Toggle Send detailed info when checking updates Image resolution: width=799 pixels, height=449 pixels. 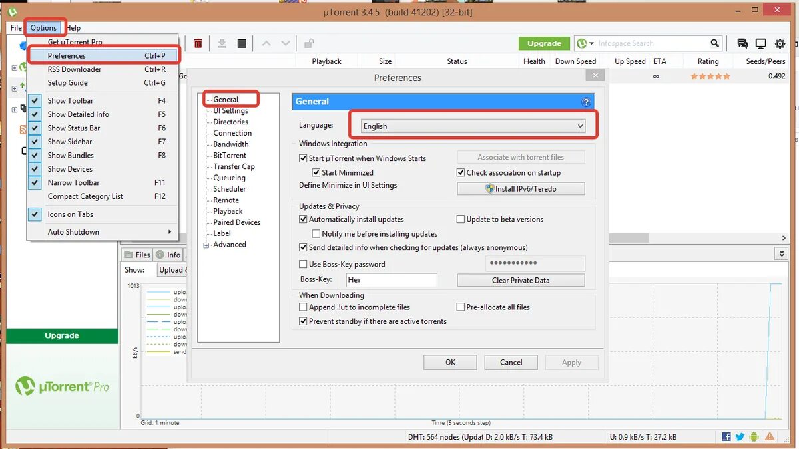[x=303, y=247]
